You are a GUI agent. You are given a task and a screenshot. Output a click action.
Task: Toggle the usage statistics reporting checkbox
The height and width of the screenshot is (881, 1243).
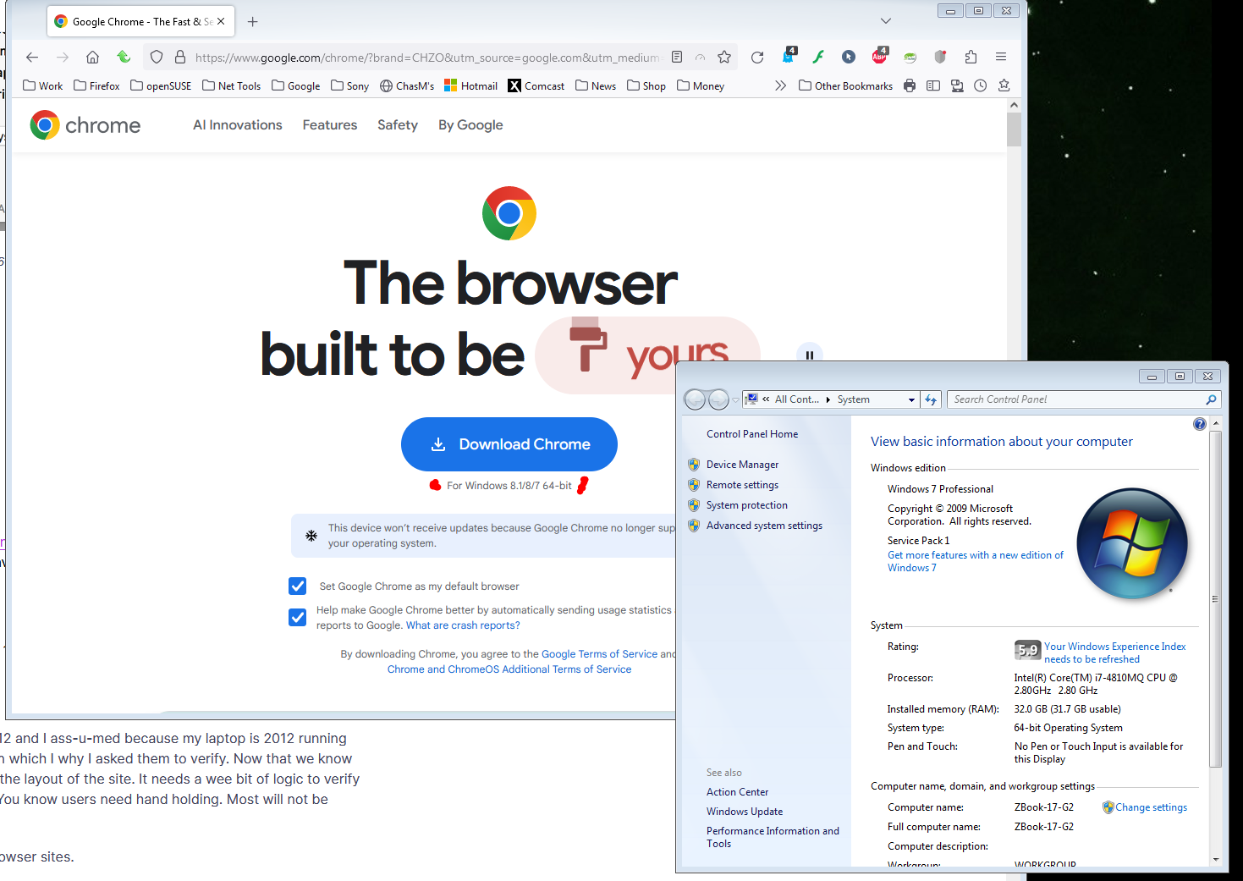coord(298,617)
